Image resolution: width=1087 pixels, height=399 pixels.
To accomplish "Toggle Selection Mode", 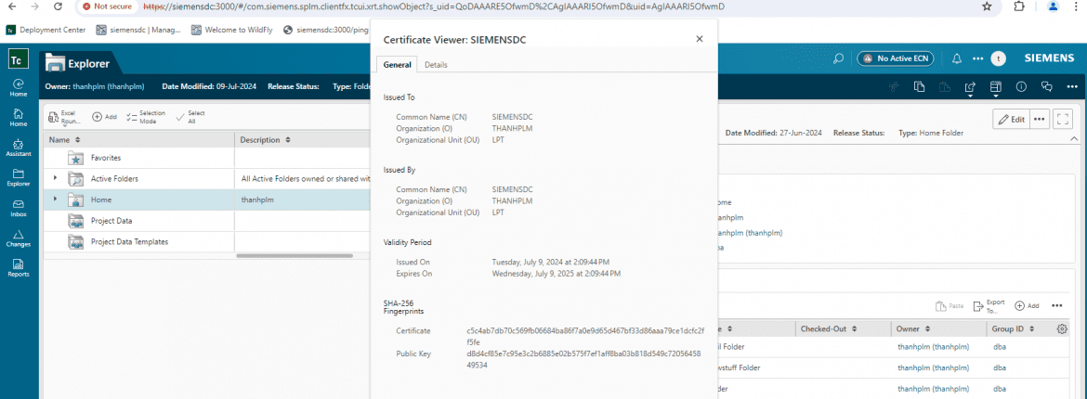I will (x=146, y=116).
